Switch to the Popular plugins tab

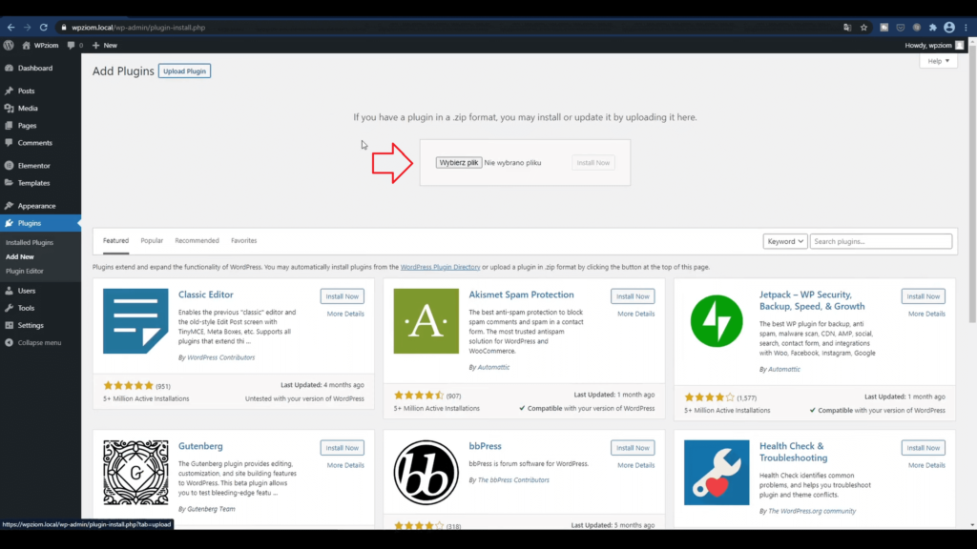152,241
